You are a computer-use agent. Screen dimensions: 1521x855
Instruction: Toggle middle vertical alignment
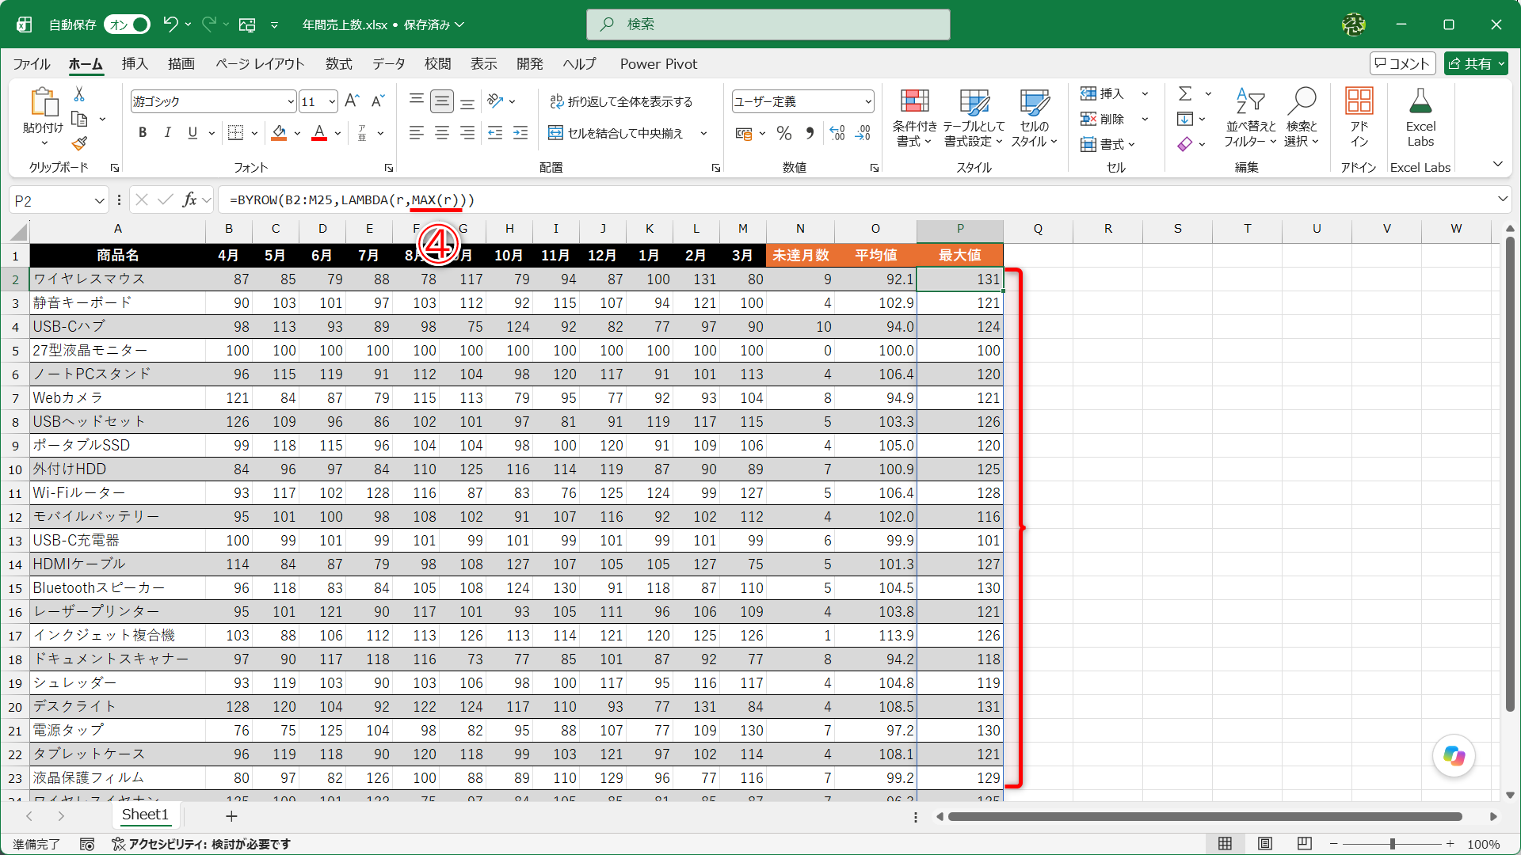point(442,101)
